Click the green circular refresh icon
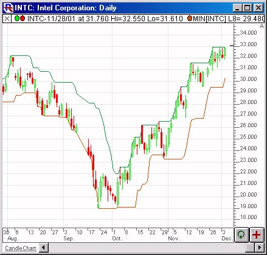267x255 pixels. pos(241,235)
